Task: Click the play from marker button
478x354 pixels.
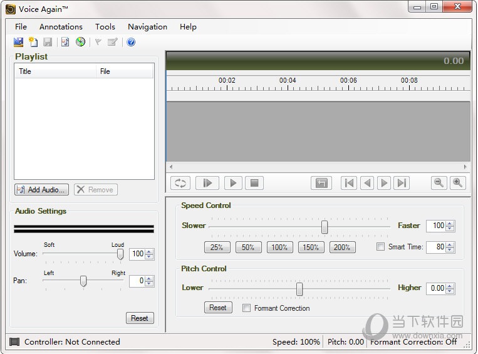Action: (207, 183)
